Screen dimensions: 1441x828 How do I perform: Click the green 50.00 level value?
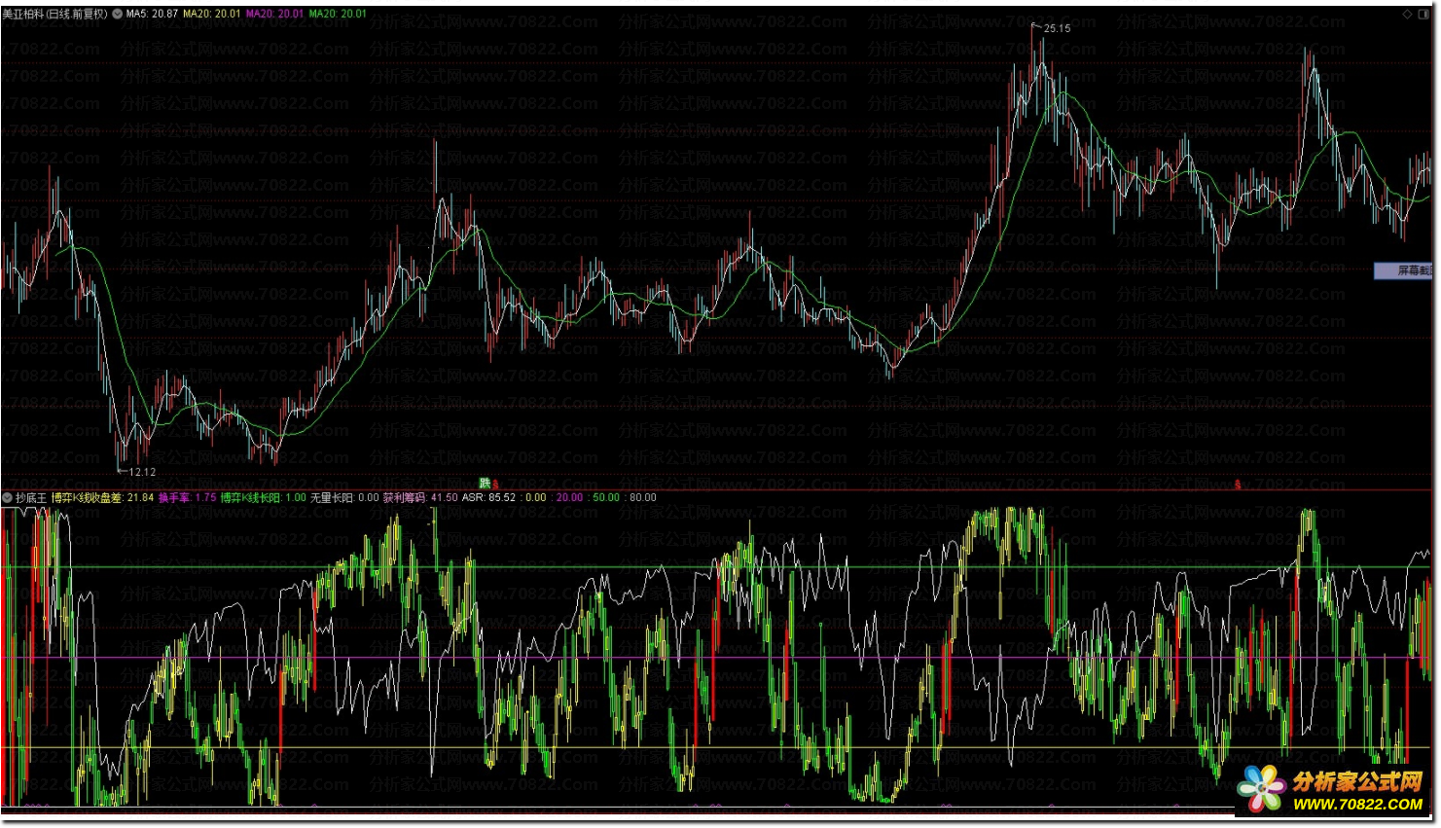pyautogui.click(x=606, y=497)
